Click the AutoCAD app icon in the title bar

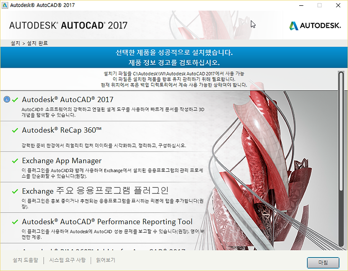pos(5,5)
